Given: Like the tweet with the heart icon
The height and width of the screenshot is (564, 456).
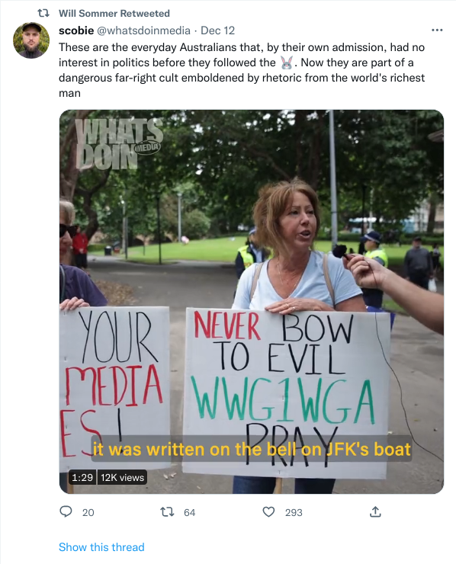Looking at the screenshot, I should (268, 511).
